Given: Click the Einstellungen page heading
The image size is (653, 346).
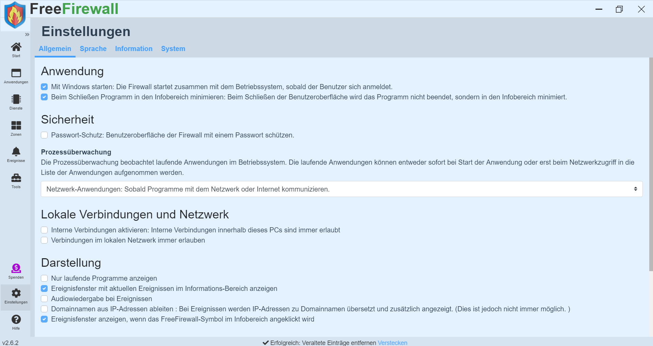Looking at the screenshot, I should coord(86,31).
